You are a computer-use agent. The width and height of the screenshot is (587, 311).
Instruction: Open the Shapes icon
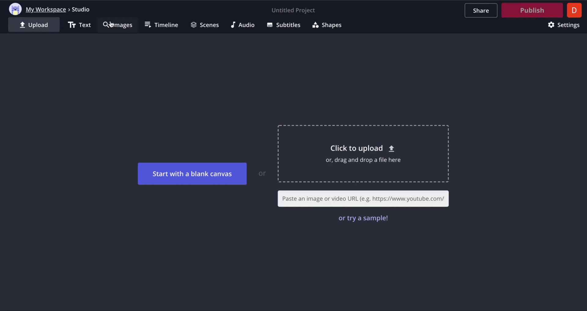click(316, 25)
